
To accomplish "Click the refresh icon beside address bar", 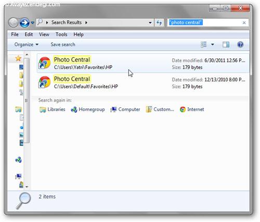I will [x=159, y=22].
